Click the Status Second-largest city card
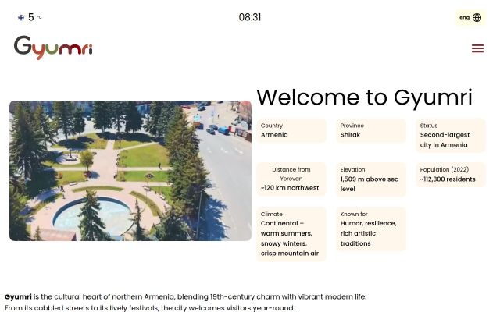Viewport: 500px width, 312px height. click(451, 135)
